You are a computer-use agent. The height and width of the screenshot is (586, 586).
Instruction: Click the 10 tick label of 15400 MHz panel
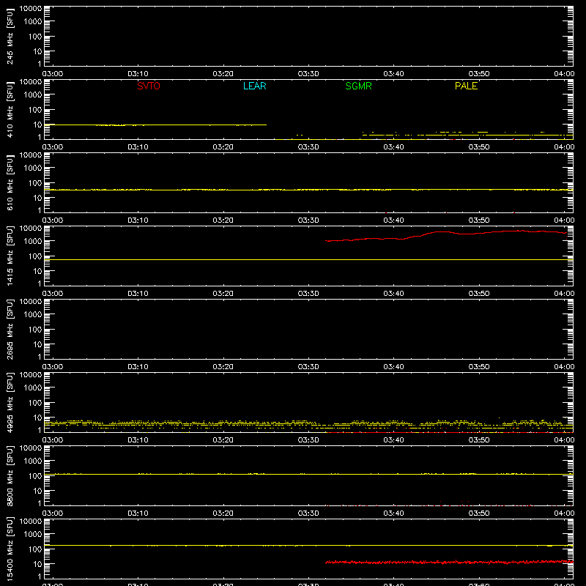[37, 564]
